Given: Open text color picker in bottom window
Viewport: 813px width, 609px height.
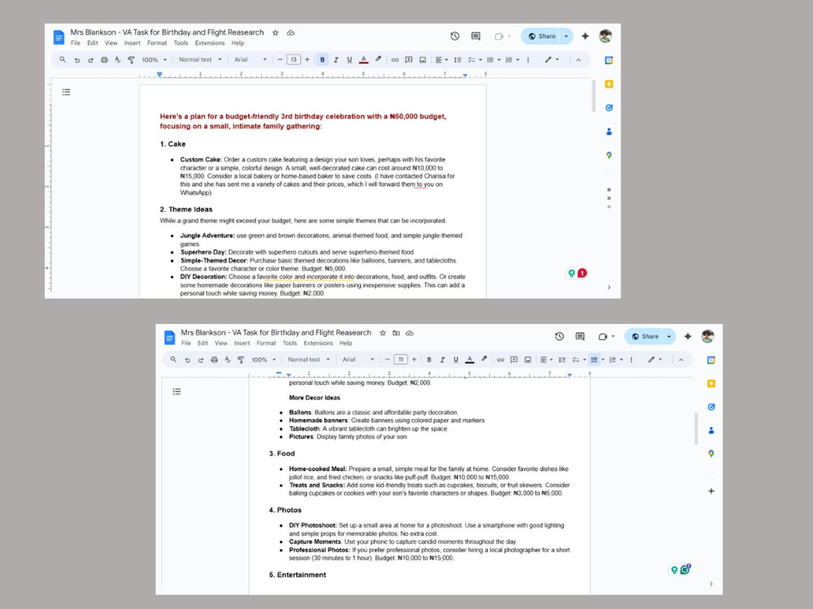Looking at the screenshot, I should pos(470,360).
